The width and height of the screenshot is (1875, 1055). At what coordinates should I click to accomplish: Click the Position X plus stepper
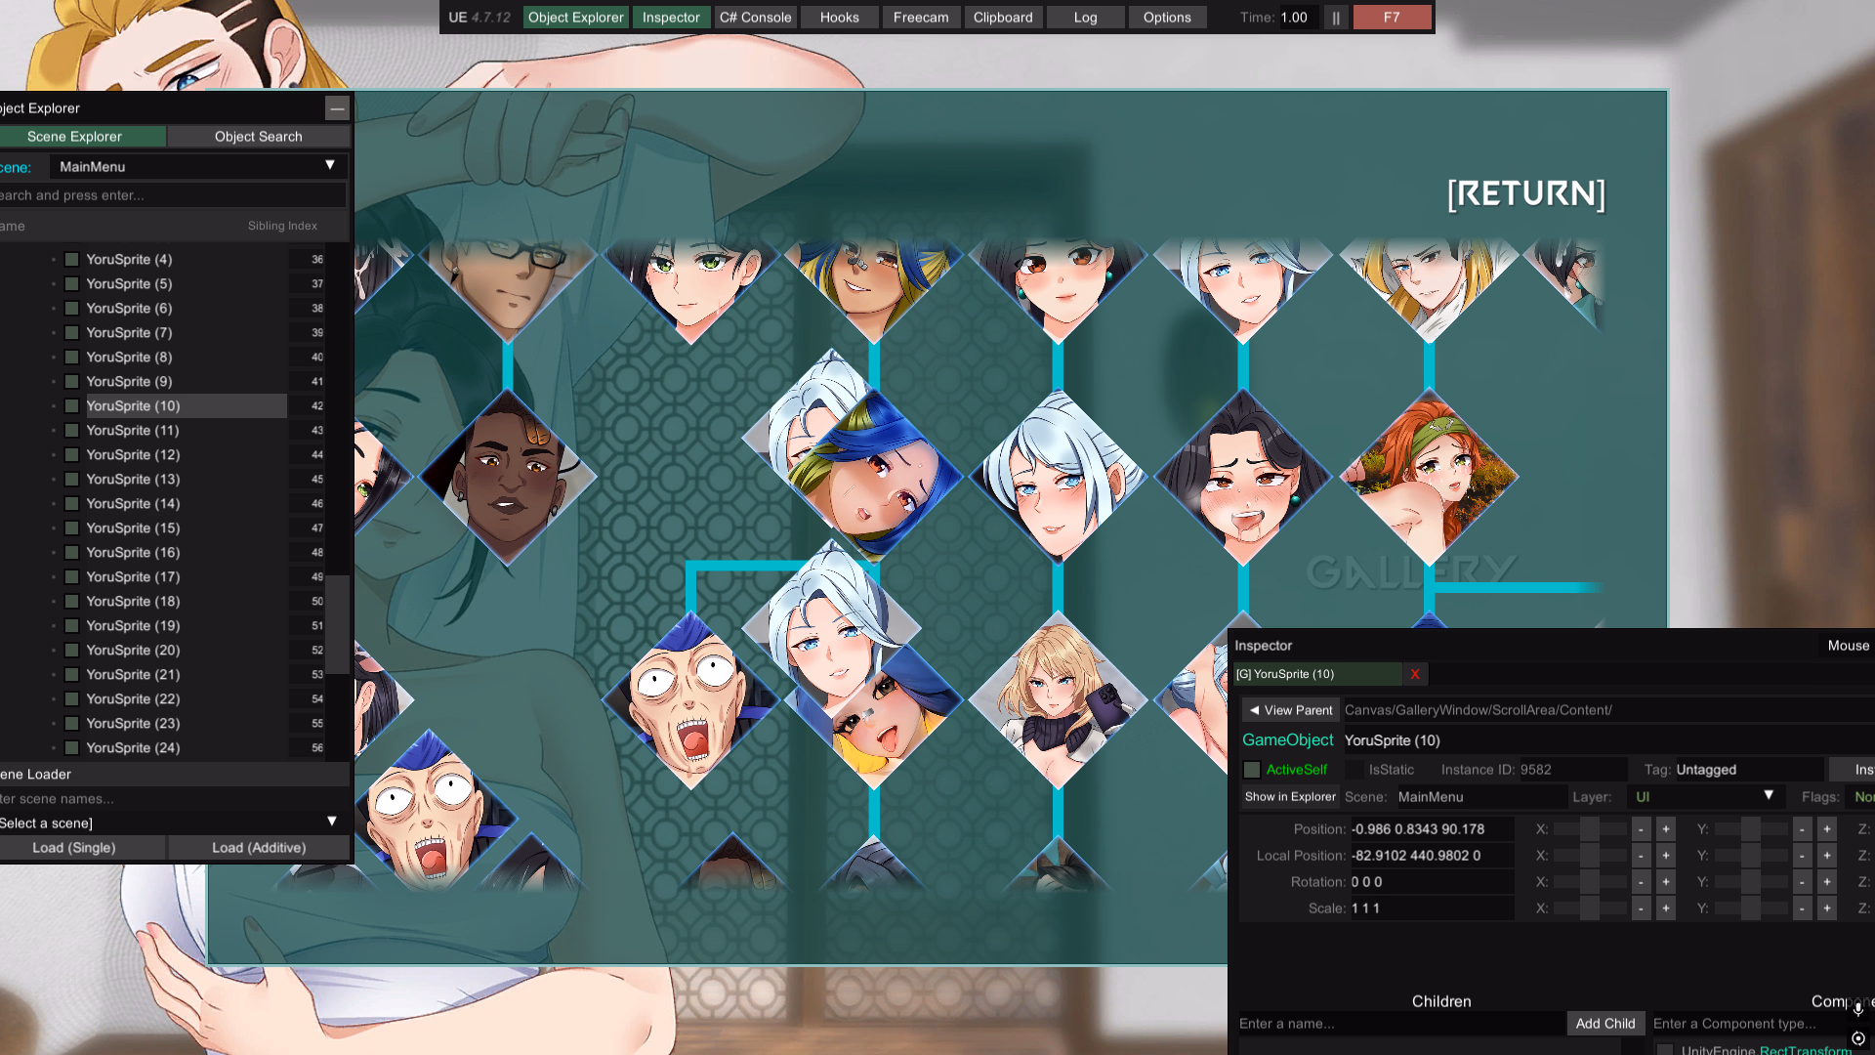(x=1666, y=829)
